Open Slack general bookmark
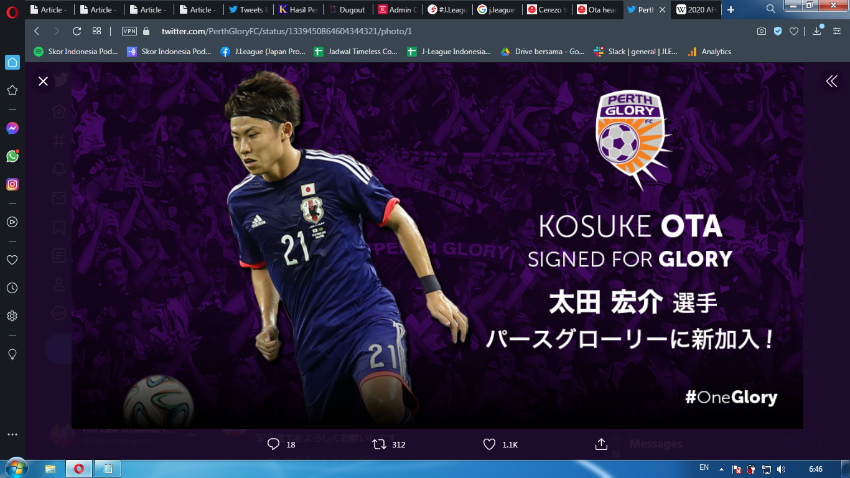The width and height of the screenshot is (850, 478). [636, 52]
